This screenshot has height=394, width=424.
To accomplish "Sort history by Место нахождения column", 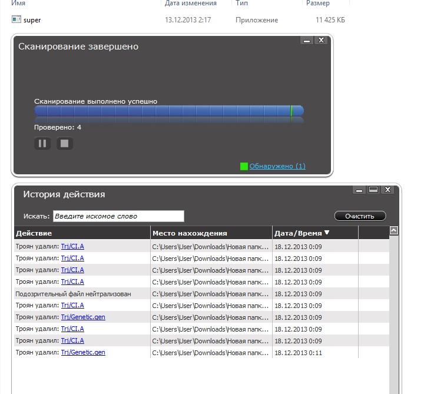I will 211,233.
